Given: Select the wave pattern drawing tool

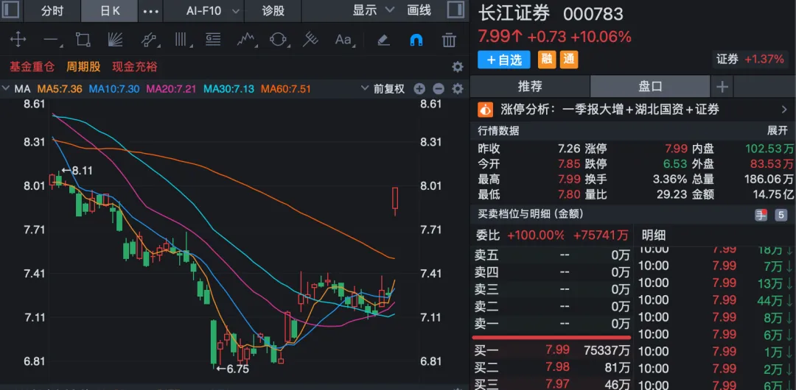Looking at the screenshot, I should 246,40.
